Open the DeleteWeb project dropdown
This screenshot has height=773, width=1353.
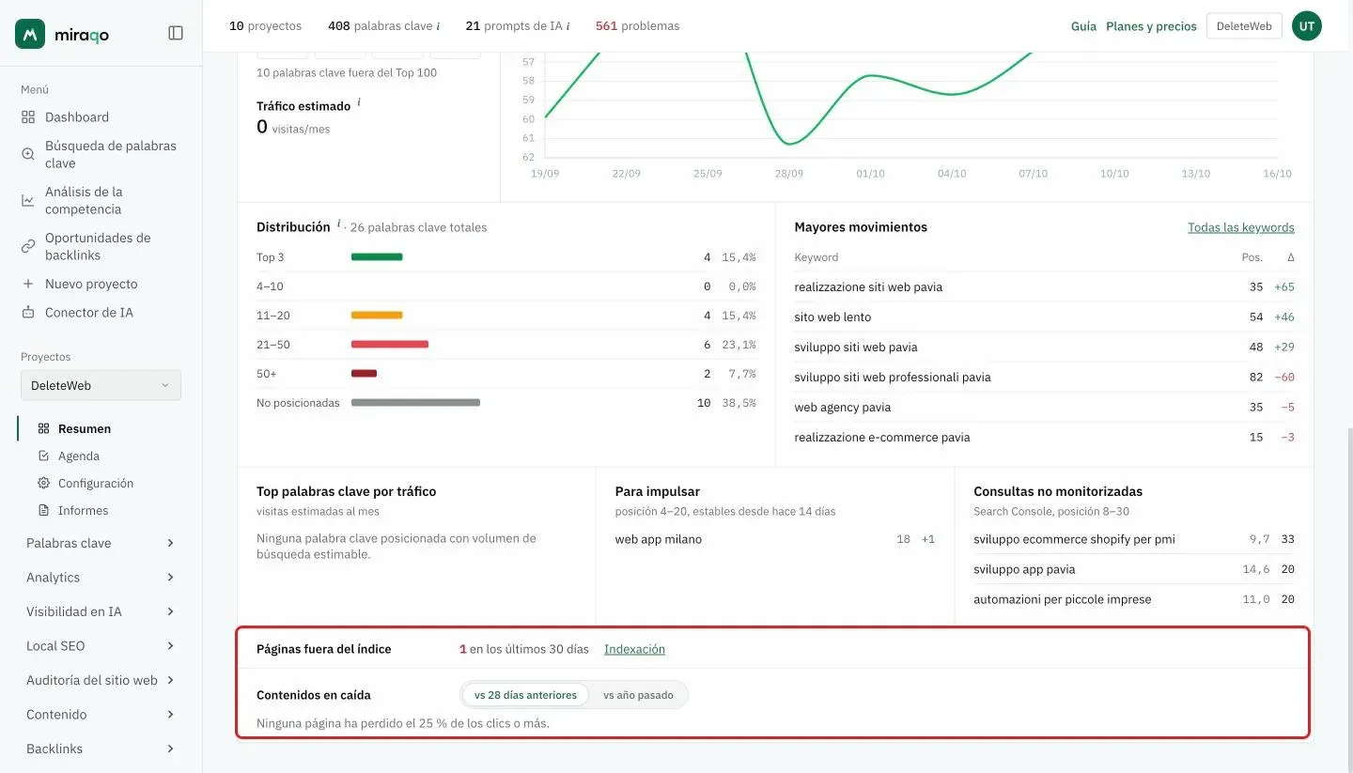click(x=101, y=385)
